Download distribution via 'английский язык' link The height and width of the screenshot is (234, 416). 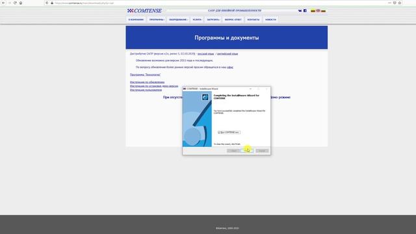[x=227, y=53]
